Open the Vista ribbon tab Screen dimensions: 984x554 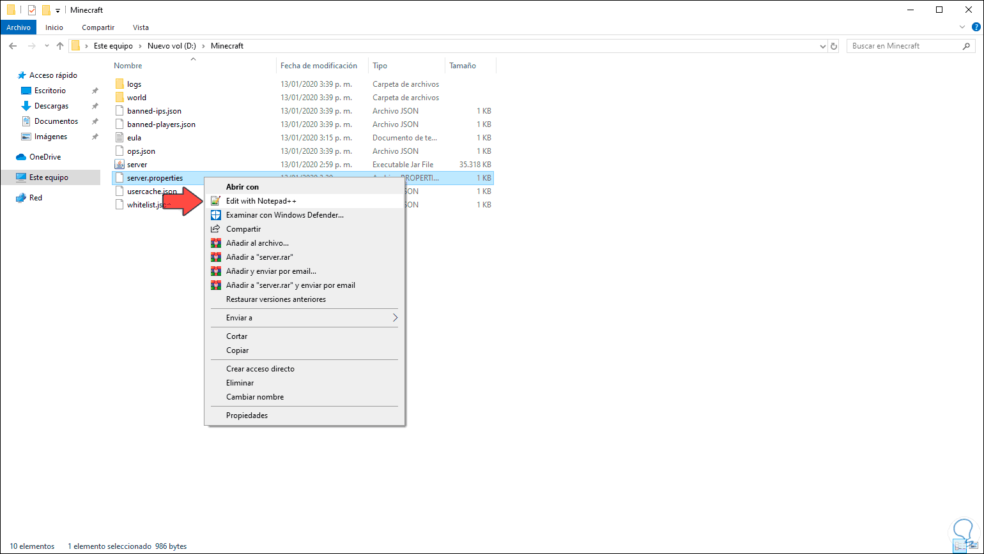(141, 27)
